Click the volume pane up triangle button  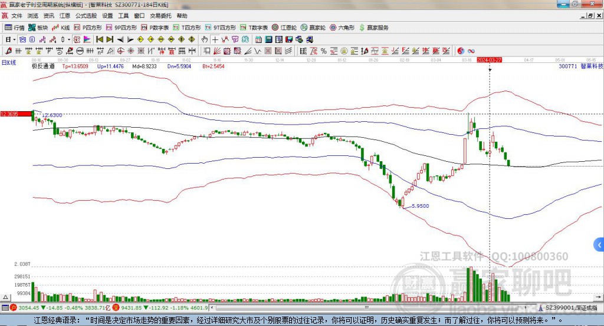(x=5, y=297)
